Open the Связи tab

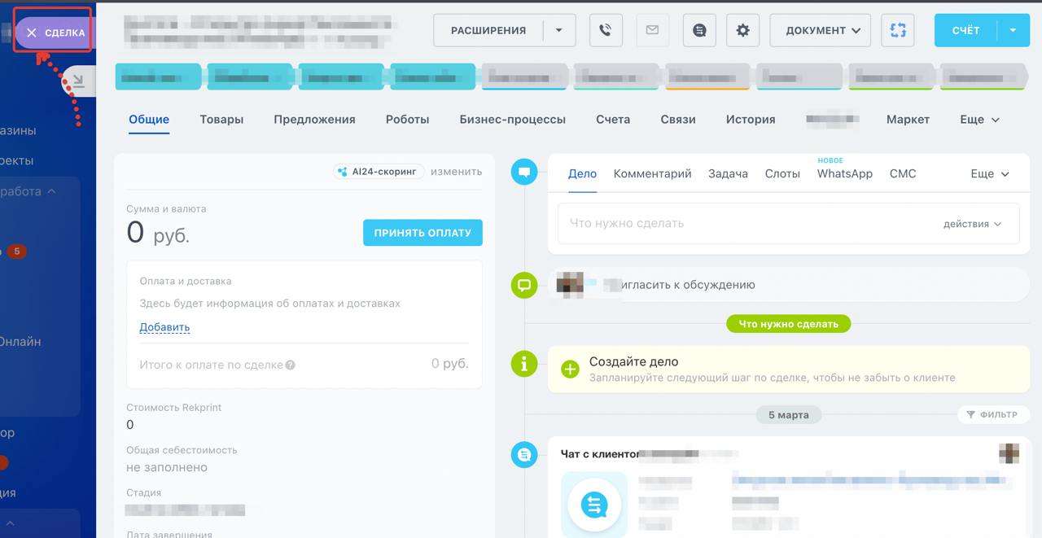[678, 119]
